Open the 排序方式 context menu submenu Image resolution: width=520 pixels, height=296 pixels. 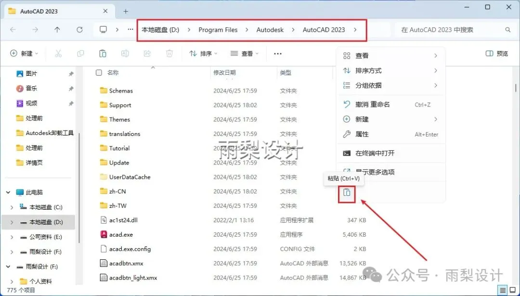point(390,70)
